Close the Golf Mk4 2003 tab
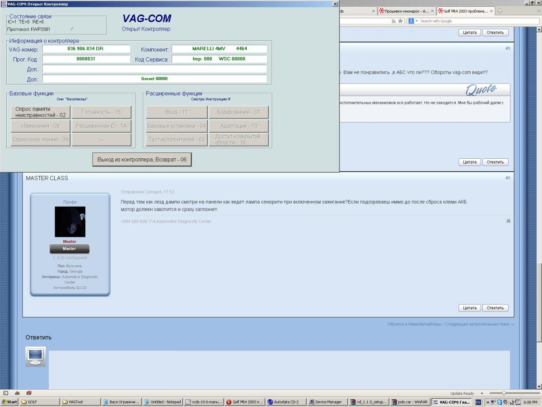Viewport: 542px width, 407px height. point(491,11)
